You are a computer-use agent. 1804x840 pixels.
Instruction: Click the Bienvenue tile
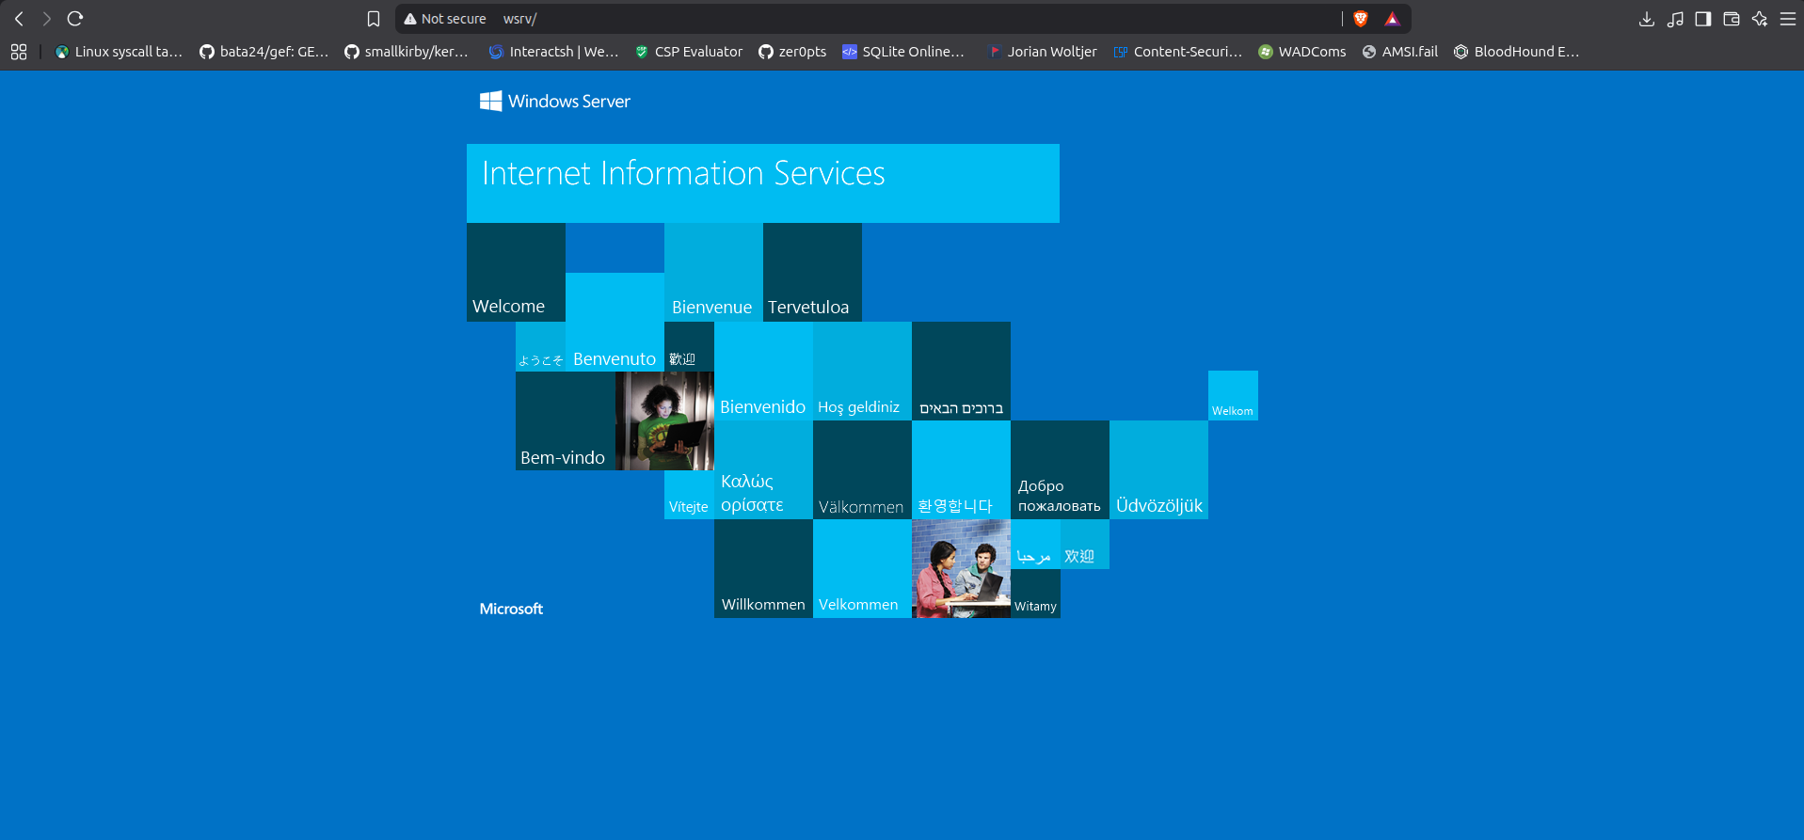pos(713,272)
